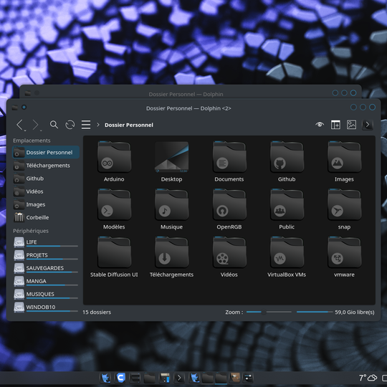This screenshot has height=387, width=387.
Task: Toggle the image preview icon in toolbar
Action: pyautogui.click(x=351, y=125)
